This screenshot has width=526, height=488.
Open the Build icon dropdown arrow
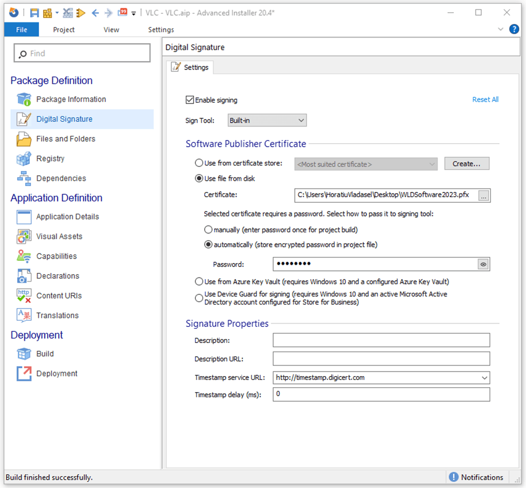[x=57, y=13]
